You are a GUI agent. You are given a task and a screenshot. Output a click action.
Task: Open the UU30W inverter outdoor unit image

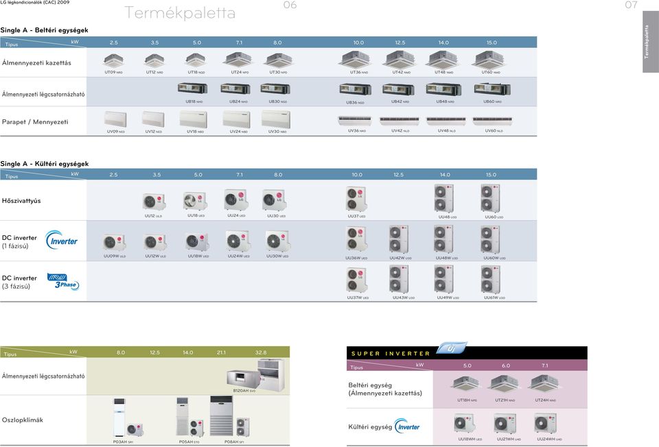pos(277,241)
